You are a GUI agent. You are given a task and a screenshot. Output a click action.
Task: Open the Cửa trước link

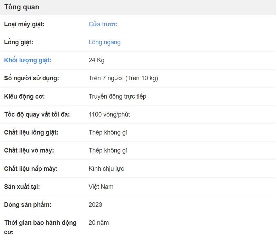pos(103,24)
